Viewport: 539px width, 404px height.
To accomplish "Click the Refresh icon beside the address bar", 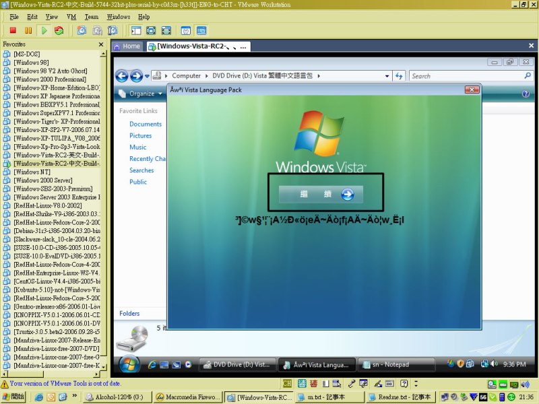I will click(399, 76).
